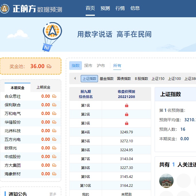The width and height of the screenshot is (196, 196).
Task: Click the red lock icon for 第1名
Action: tap(126, 105)
